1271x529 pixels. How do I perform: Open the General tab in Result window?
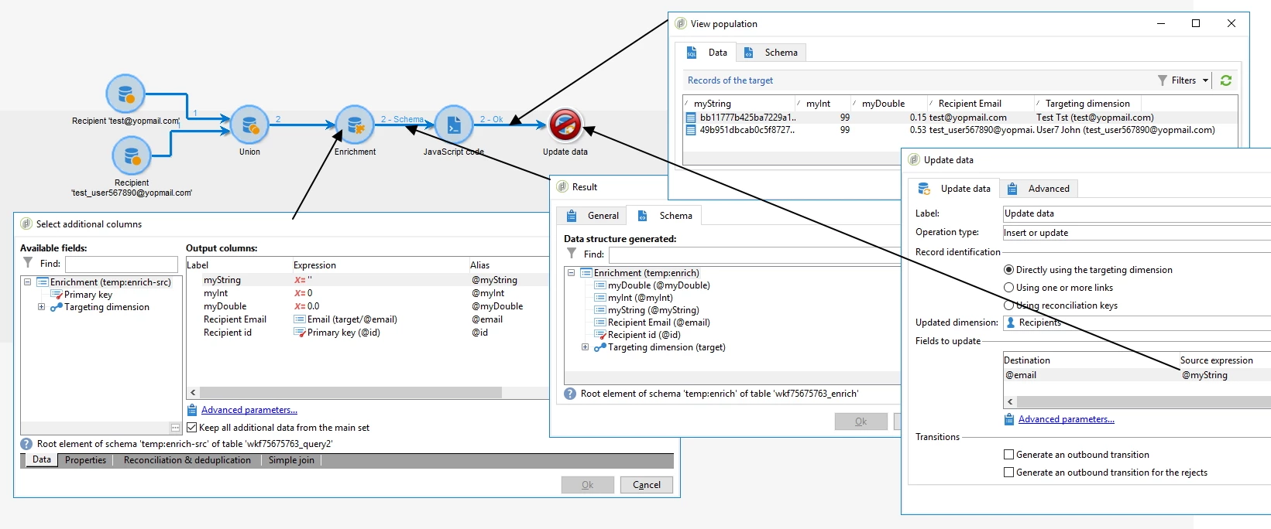point(593,216)
